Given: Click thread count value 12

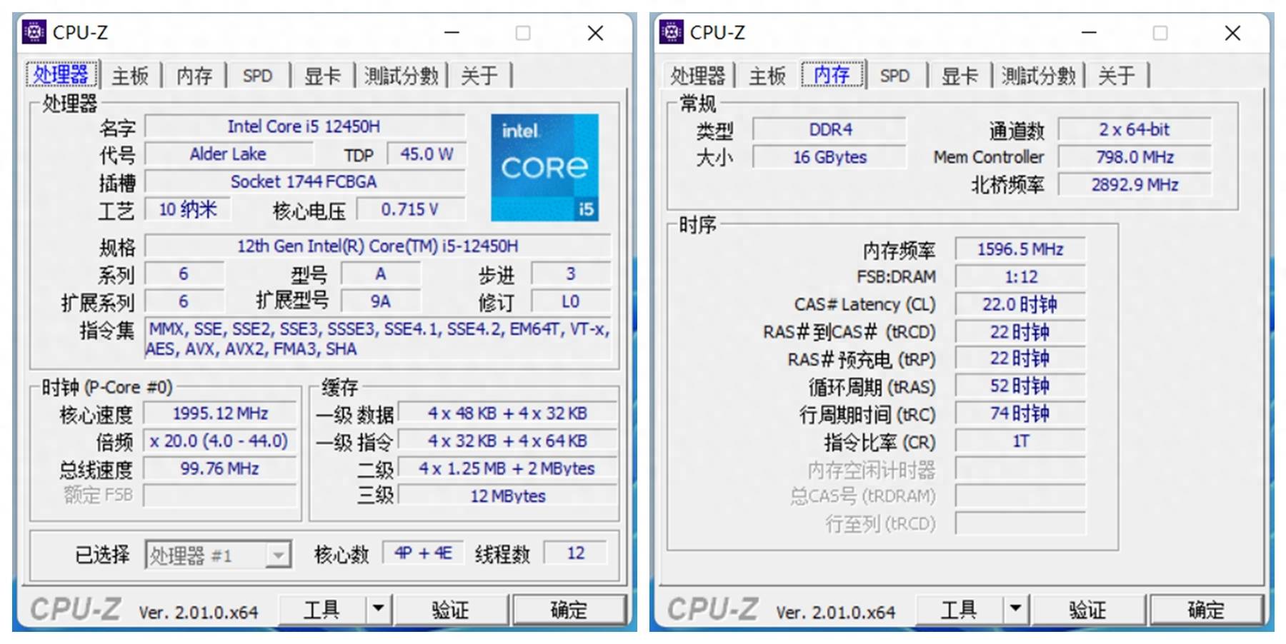Looking at the screenshot, I should coord(576,553).
